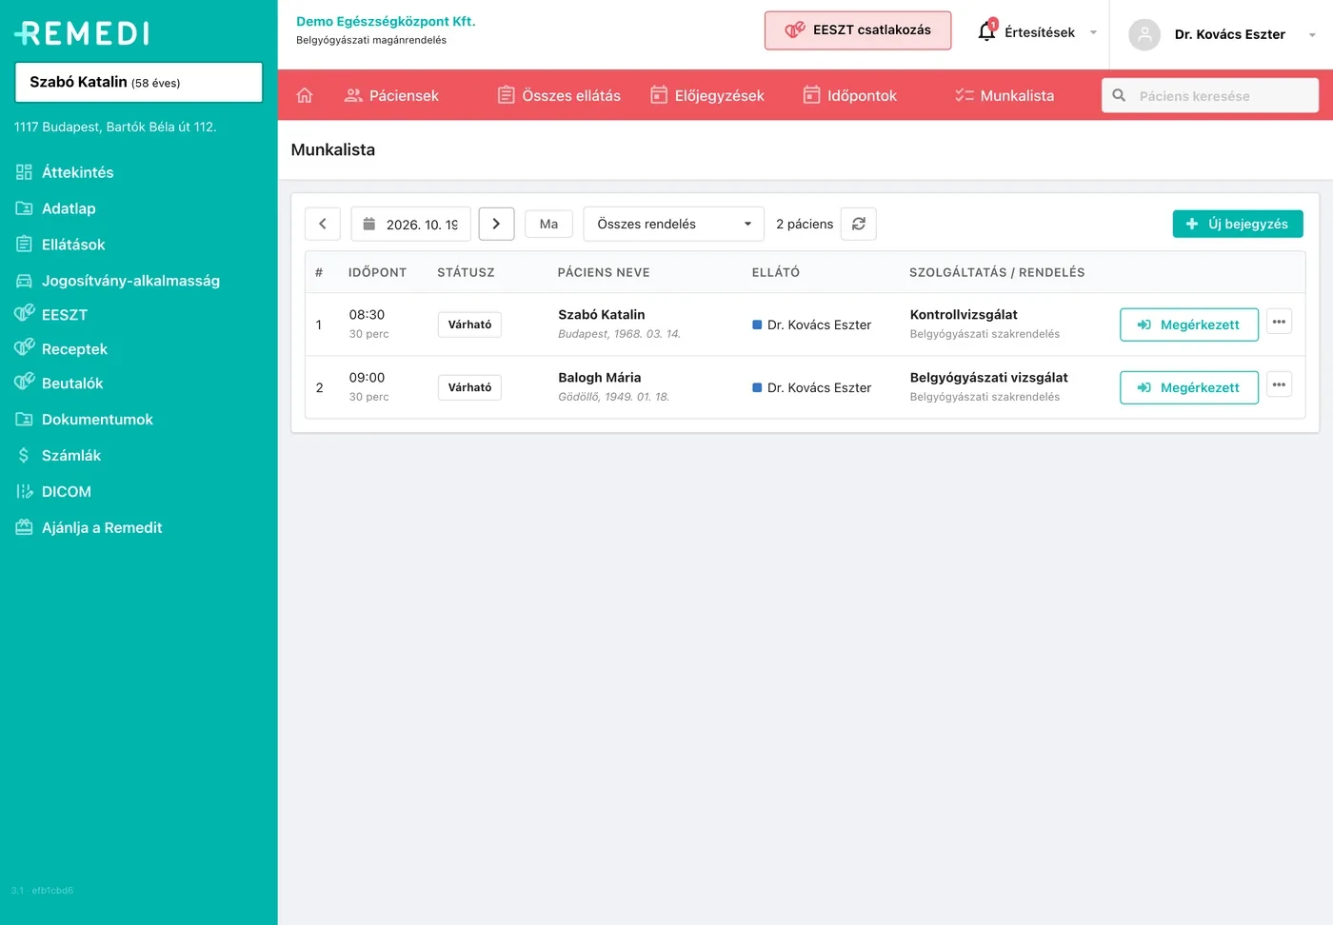This screenshot has width=1333, height=925.
Task: Switch to the Időpontok tab
Action: [x=849, y=95]
